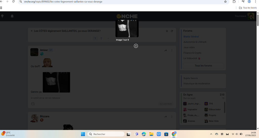Open File Explorer from taskbar
Viewport: 259px width, 138px height.
[x=151, y=134]
